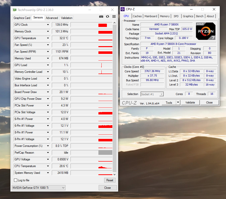This screenshot has height=199, width=226.
Task: Open the Graphics tab in CPU-Z
Action: [188, 16]
